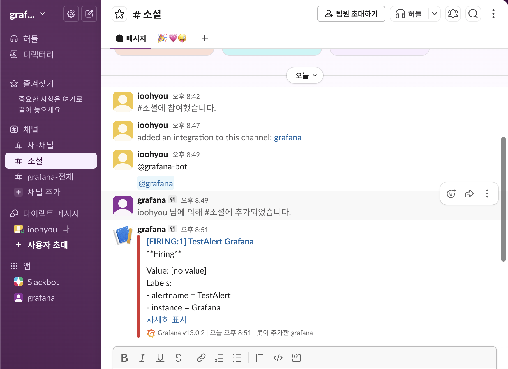
Task: Forward the grafana message with share icon
Action: [469, 193]
